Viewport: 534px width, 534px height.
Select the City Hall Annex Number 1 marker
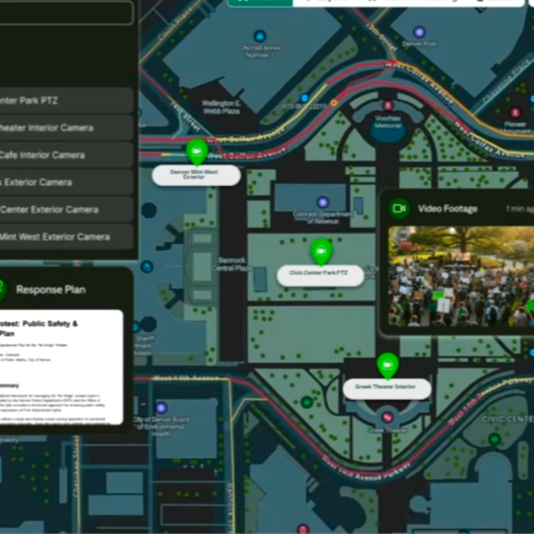click(260, 36)
